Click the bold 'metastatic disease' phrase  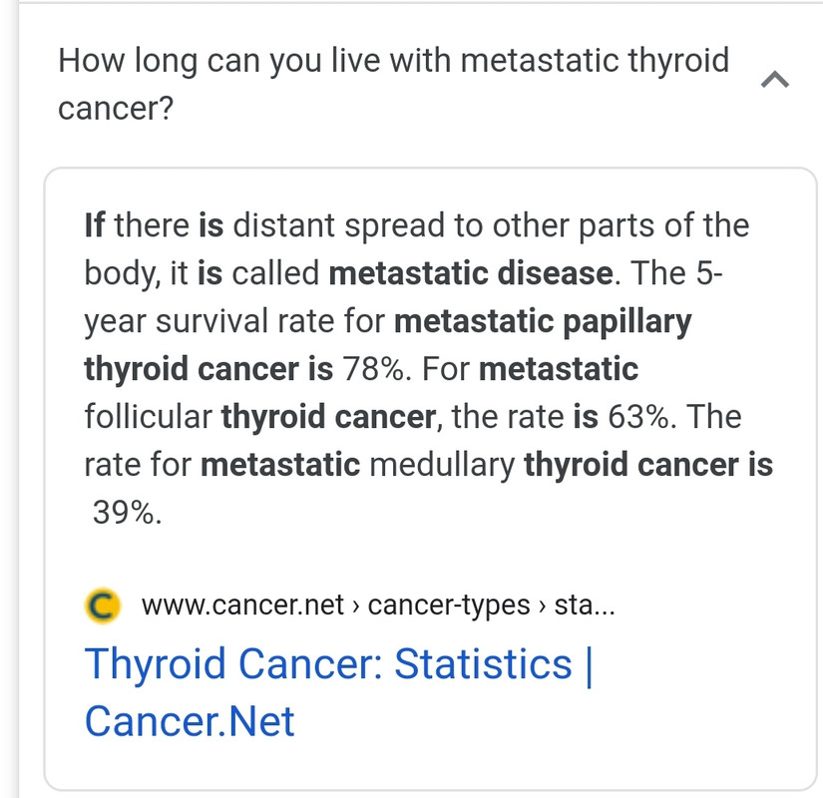click(471, 273)
